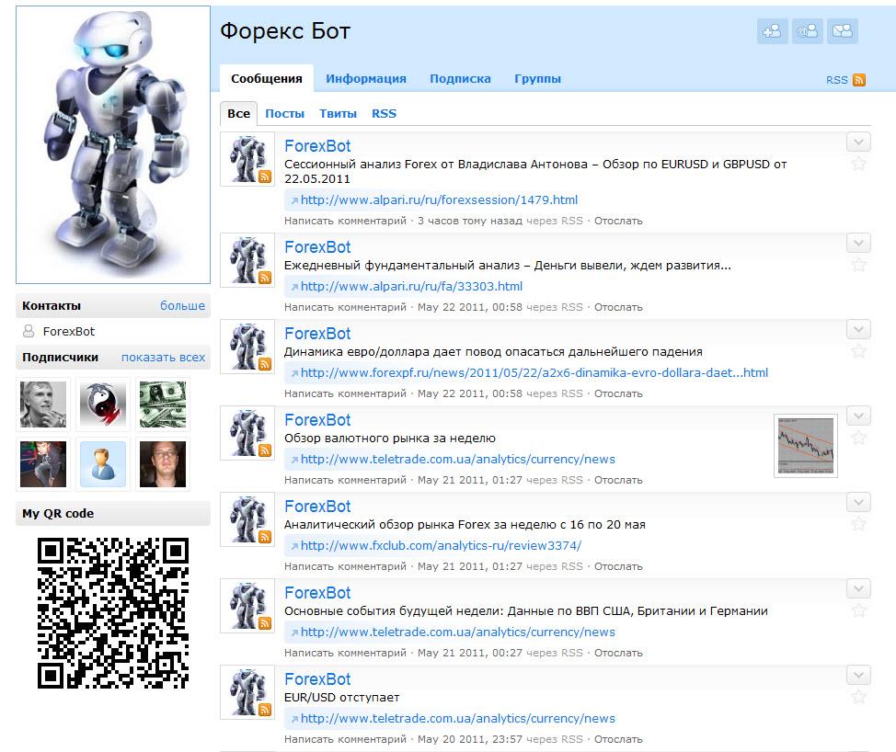Click 'Отослать' on the forexpf.ru post
This screenshot has height=752, width=896.
point(618,394)
